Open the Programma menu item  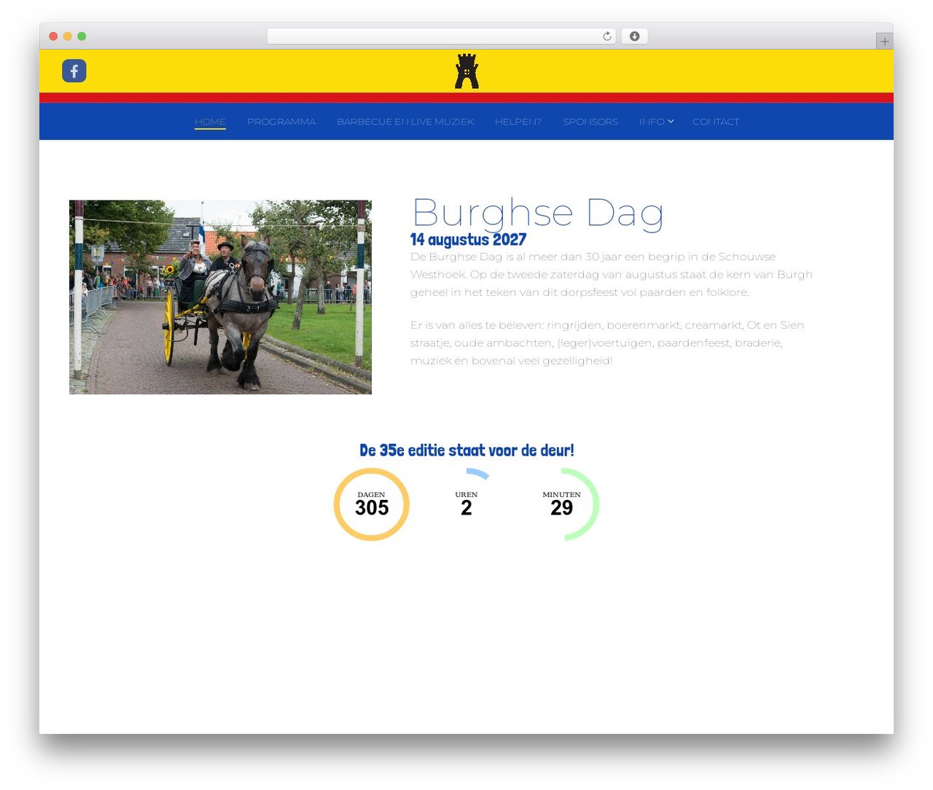point(281,122)
